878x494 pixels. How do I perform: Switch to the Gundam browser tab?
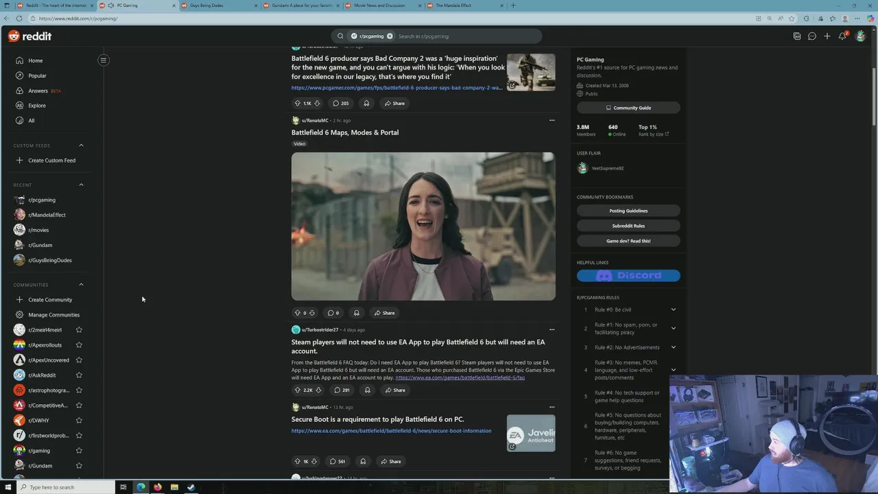[x=301, y=5]
